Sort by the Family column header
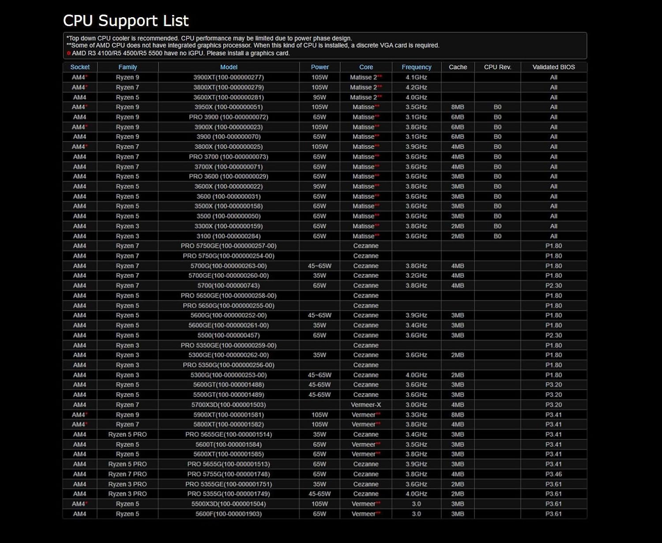Image resolution: width=662 pixels, height=543 pixels. (x=128, y=67)
